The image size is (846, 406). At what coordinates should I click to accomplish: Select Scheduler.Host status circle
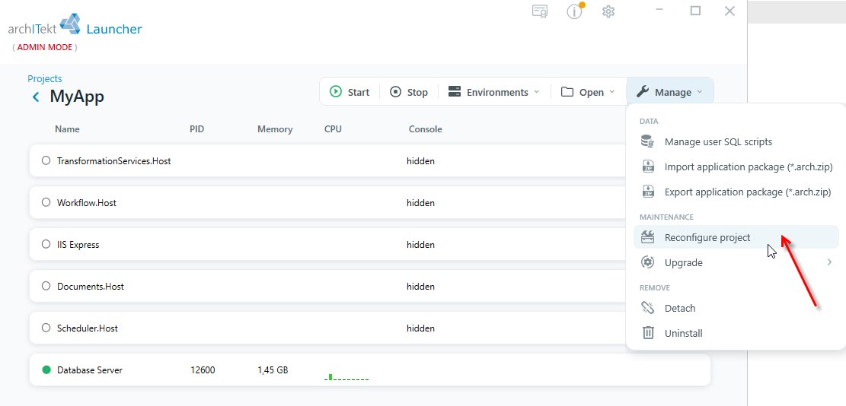[46, 328]
